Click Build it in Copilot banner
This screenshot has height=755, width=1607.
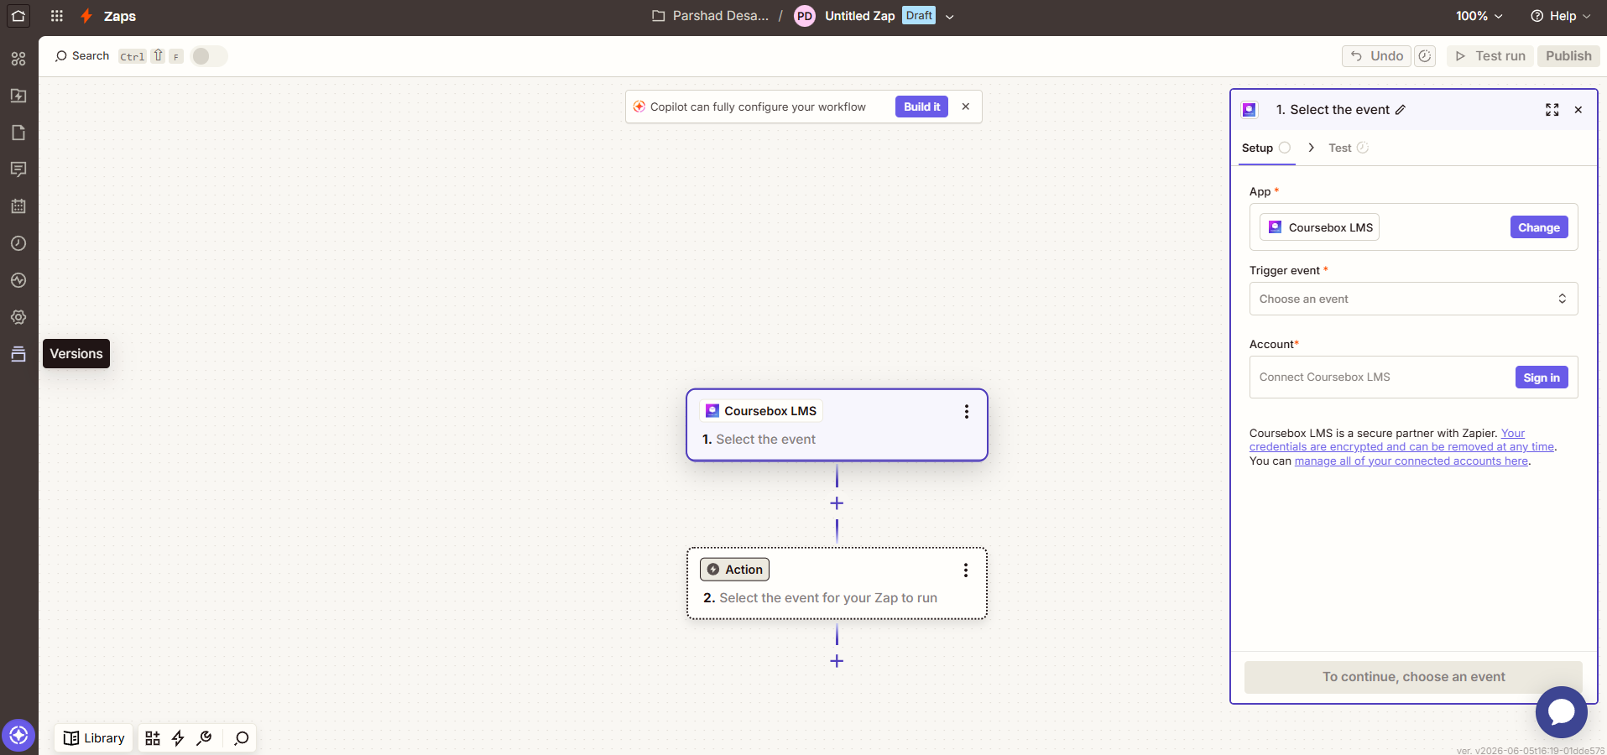921,107
